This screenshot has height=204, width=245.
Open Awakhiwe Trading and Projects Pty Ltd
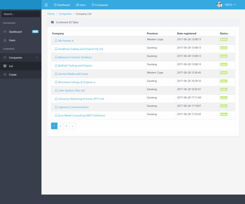(x=81, y=49)
